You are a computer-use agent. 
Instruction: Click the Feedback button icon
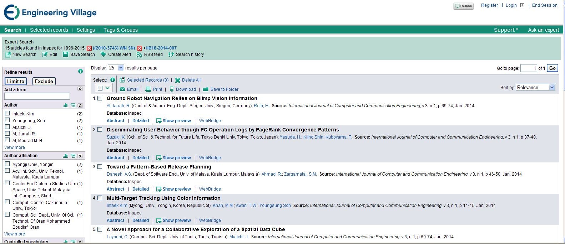point(463,6)
